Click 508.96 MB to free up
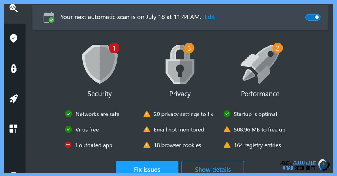This screenshot has width=337, height=176. (259, 130)
